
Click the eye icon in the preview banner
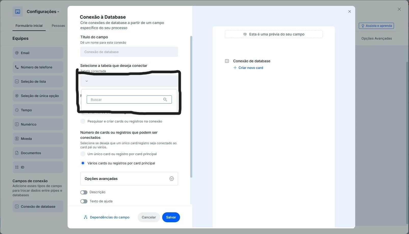point(245,34)
